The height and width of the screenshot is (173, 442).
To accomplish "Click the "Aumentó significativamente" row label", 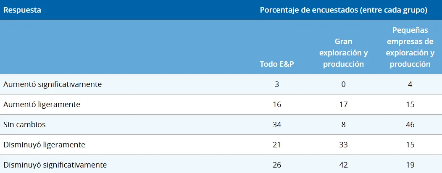I will click(53, 84).
